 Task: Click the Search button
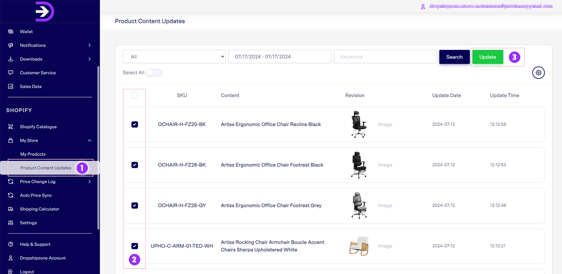[x=454, y=57]
